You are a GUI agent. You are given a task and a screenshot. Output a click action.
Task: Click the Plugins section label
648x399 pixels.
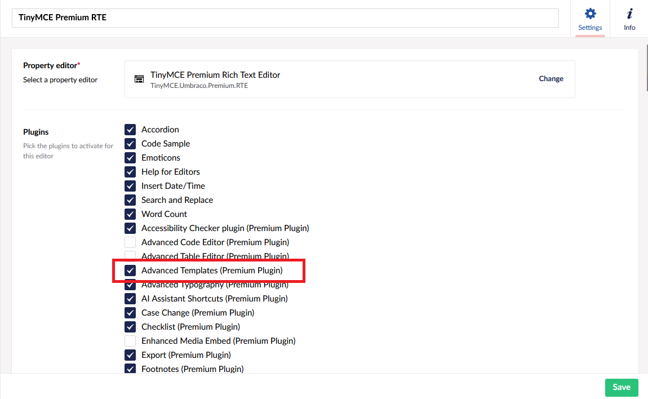point(35,132)
